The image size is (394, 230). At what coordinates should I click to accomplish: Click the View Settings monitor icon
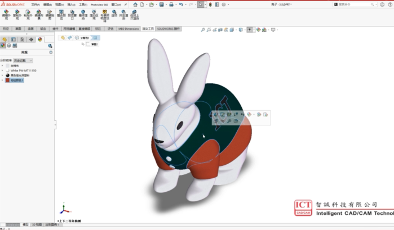273,30
